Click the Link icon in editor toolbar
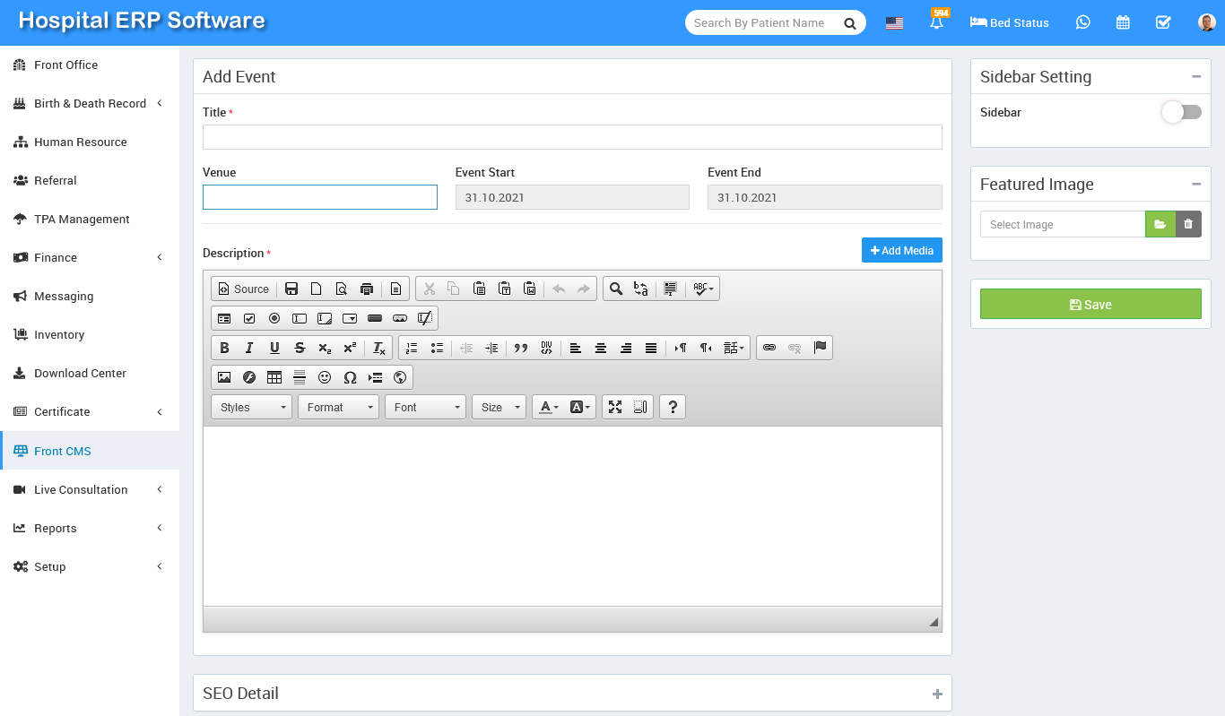Image resolution: width=1225 pixels, height=716 pixels. (x=769, y=348)
